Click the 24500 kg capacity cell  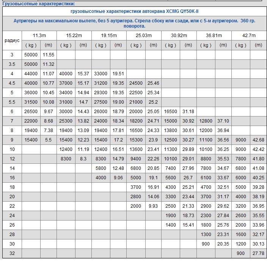coord(136,83)
